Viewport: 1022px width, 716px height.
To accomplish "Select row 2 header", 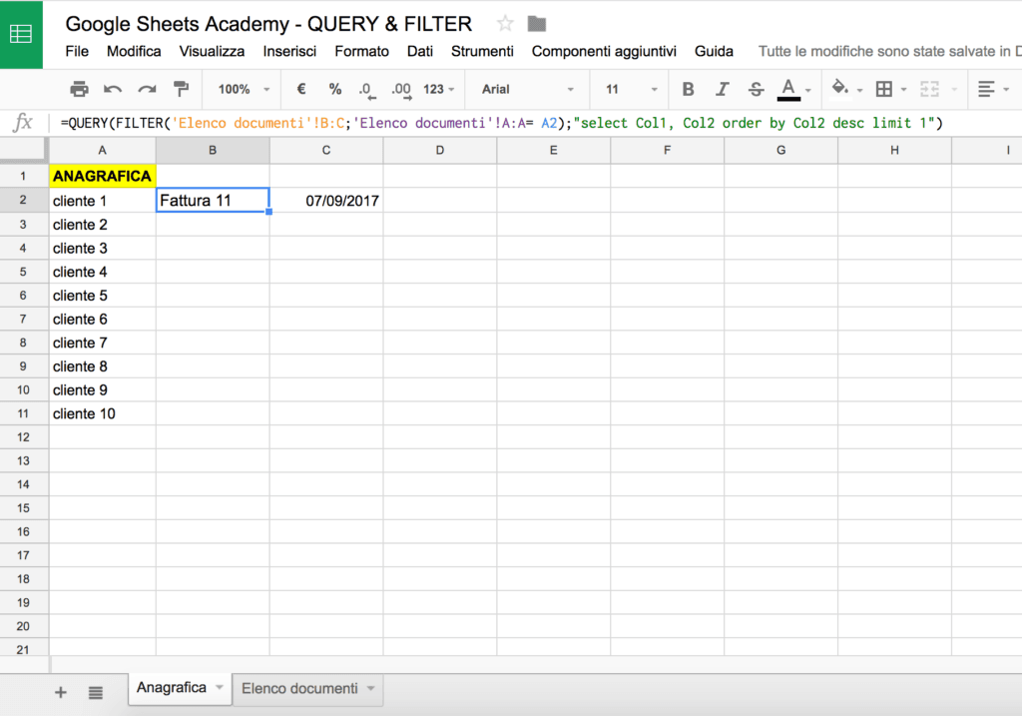I will 24,200.
